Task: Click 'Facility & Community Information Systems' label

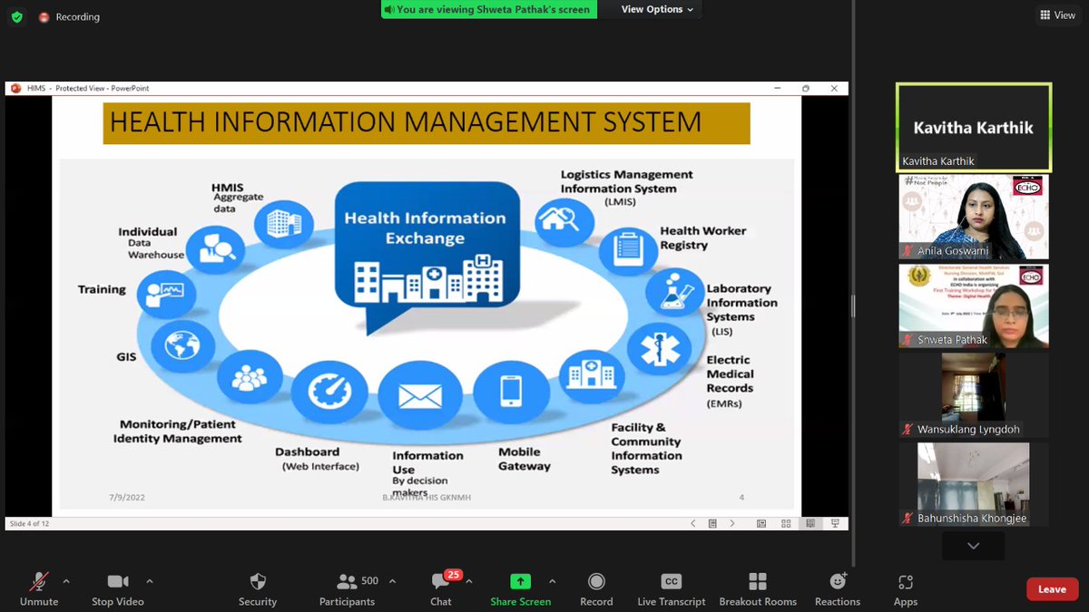Action: (x=646, y=448)
